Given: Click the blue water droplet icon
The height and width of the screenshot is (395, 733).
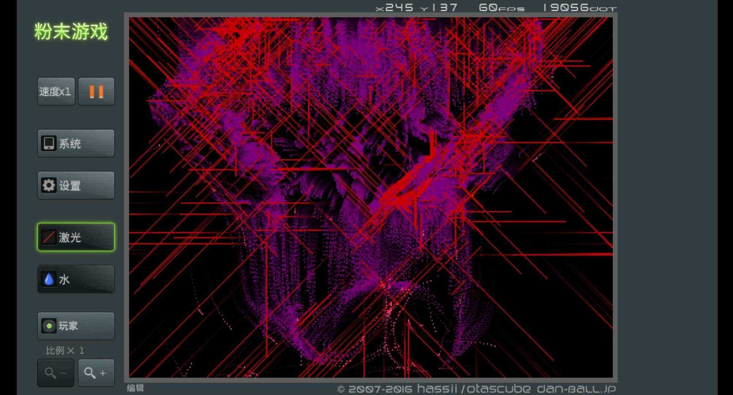Looking at the screenshot, I should [49, 279].
